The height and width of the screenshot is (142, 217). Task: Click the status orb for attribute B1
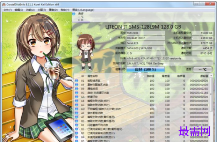click(77, 125)
